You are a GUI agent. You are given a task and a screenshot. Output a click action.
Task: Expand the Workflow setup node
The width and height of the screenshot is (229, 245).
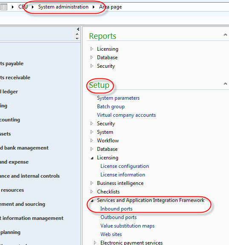(92, 141)
